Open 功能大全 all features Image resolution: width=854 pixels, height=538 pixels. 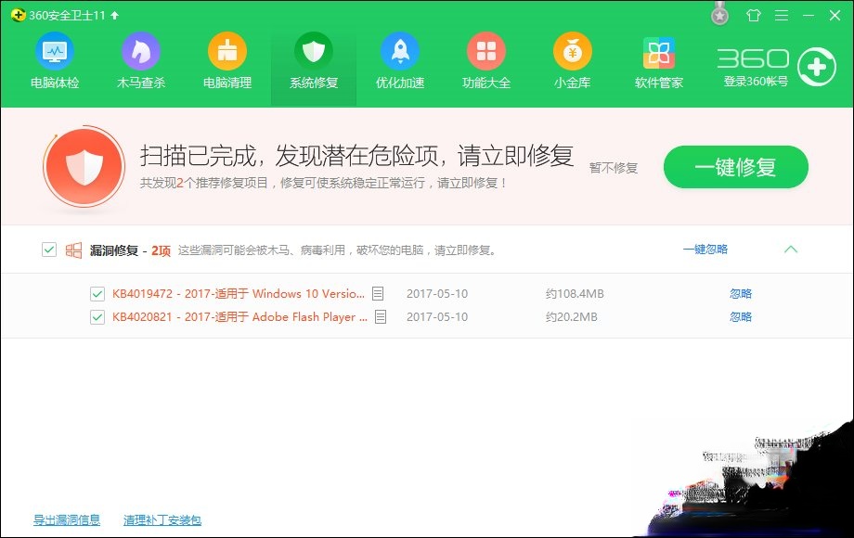(x=485, y=62)
